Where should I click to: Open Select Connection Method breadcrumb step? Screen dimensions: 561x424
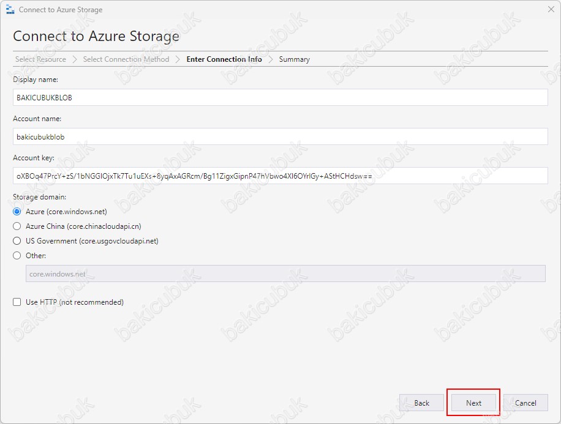(126, 59)
